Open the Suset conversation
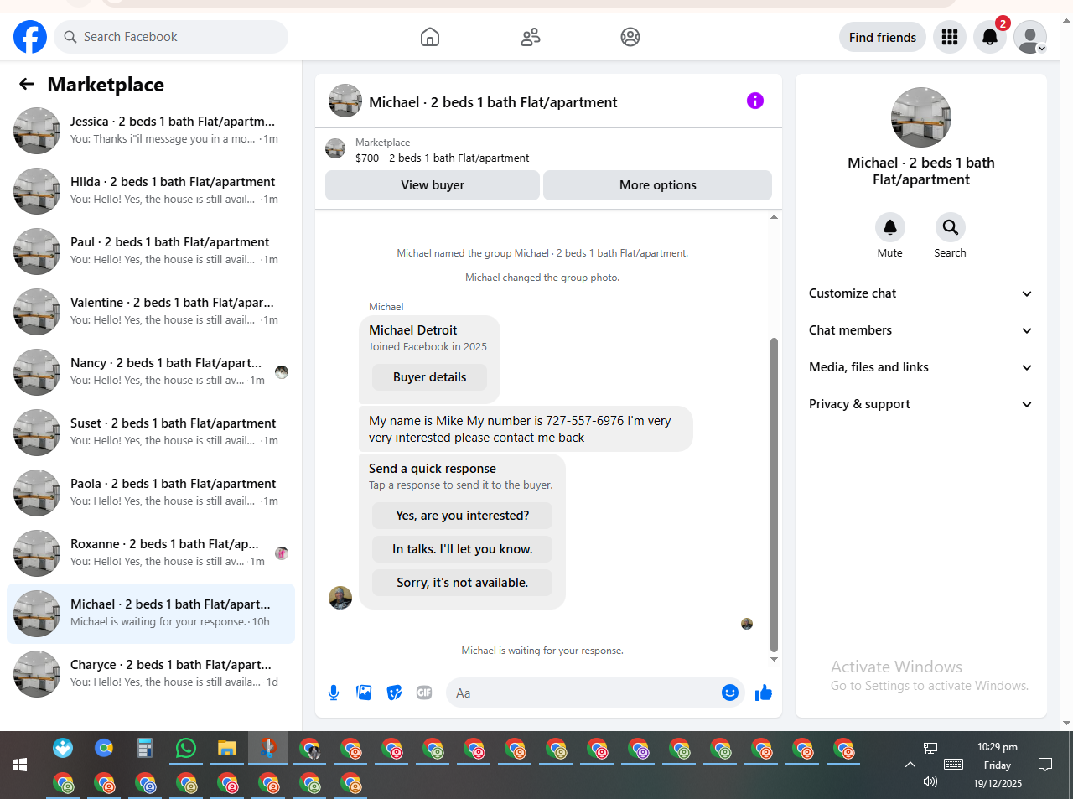This screenshot has width=1073, height=799. tap(151, 433)
